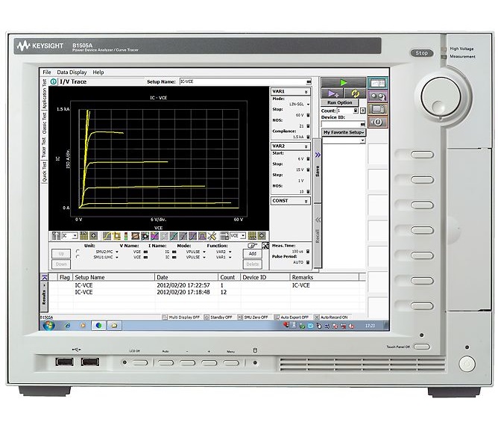Click the append measurement purple play icon
This screenshot has height=428, width=498.
332,93
